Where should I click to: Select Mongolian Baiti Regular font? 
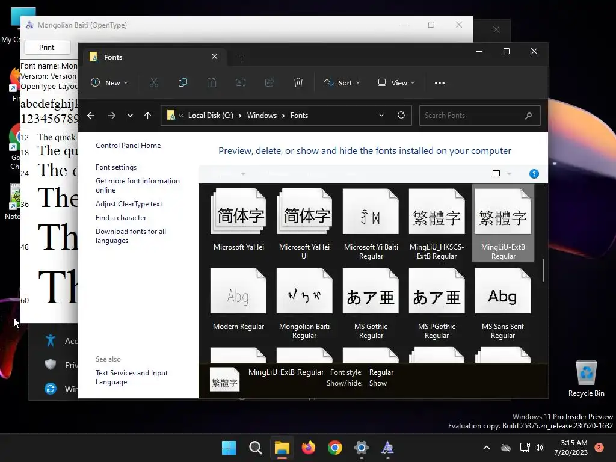coord(304,303)
